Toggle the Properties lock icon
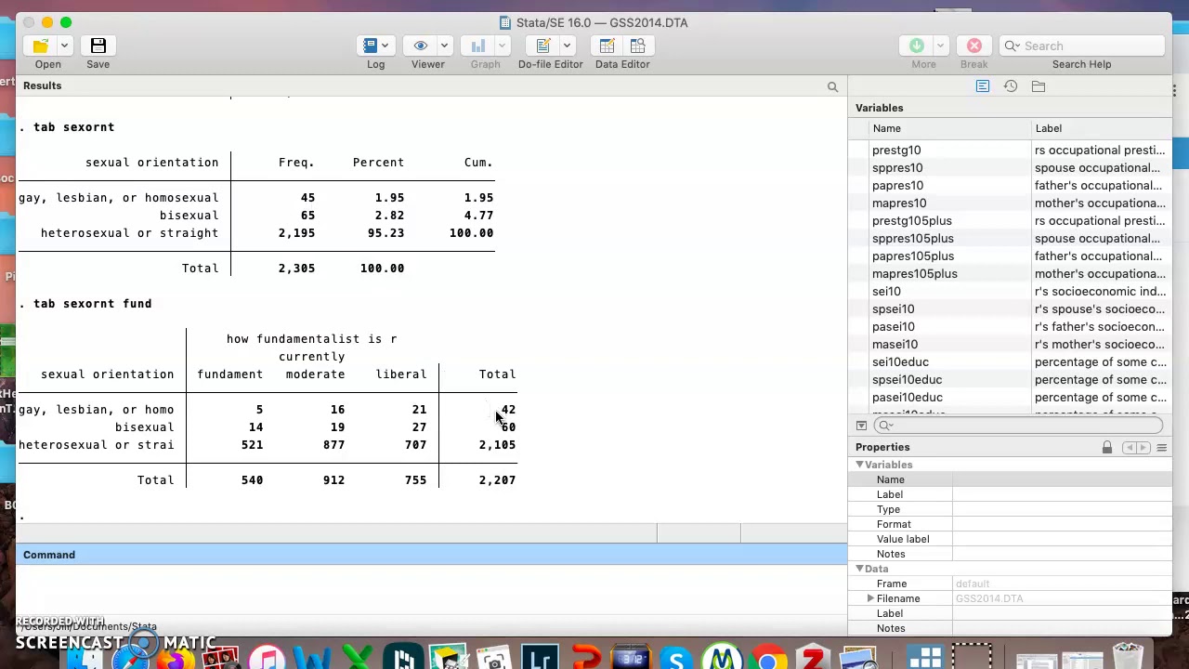The width and height of the screenshot is (1189, 669). click(x=1107, y=448)
